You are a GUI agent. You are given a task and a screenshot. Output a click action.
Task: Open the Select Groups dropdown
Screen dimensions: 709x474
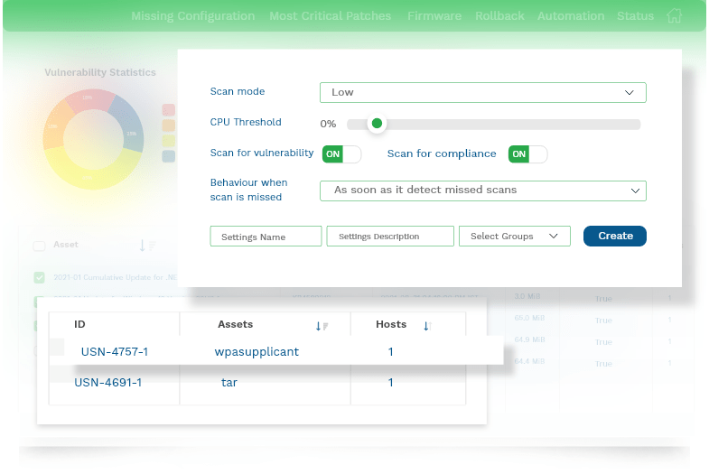coord(515,237)
